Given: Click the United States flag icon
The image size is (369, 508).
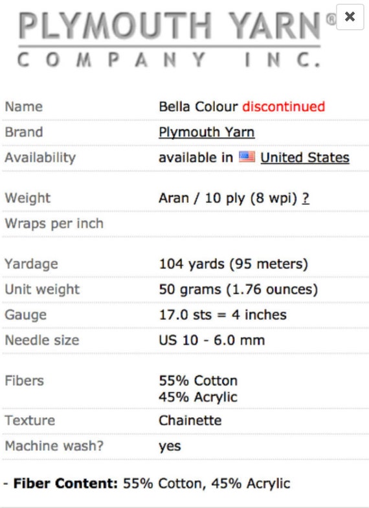Looking at the screenshot, I should (x=247, y=157).
